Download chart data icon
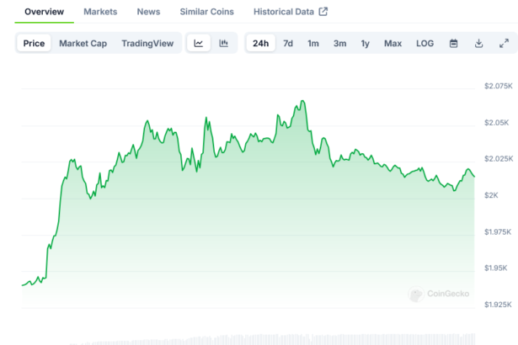 [478, 44]
